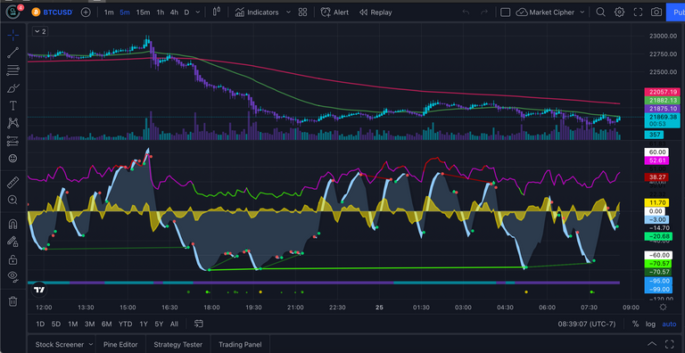Switch to D daily timeframe
The height and width of the screenshot is (353, 685).
click(x=186, y=12)
